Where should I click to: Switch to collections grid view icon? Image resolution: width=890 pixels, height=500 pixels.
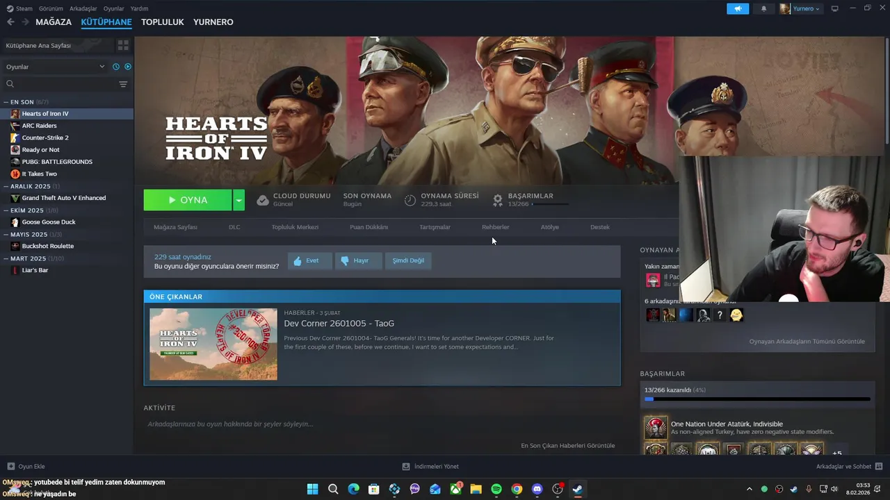pyautogui.click(x=123, y=45)
